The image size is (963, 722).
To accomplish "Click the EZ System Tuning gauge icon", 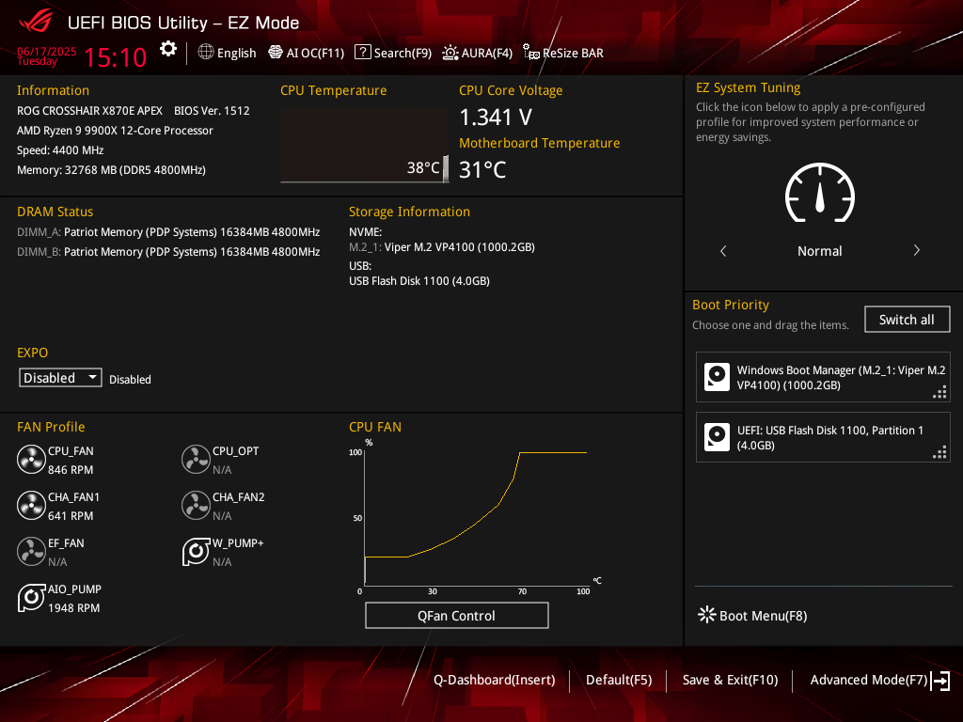I will pyautogui.click(x=820, y=193).
